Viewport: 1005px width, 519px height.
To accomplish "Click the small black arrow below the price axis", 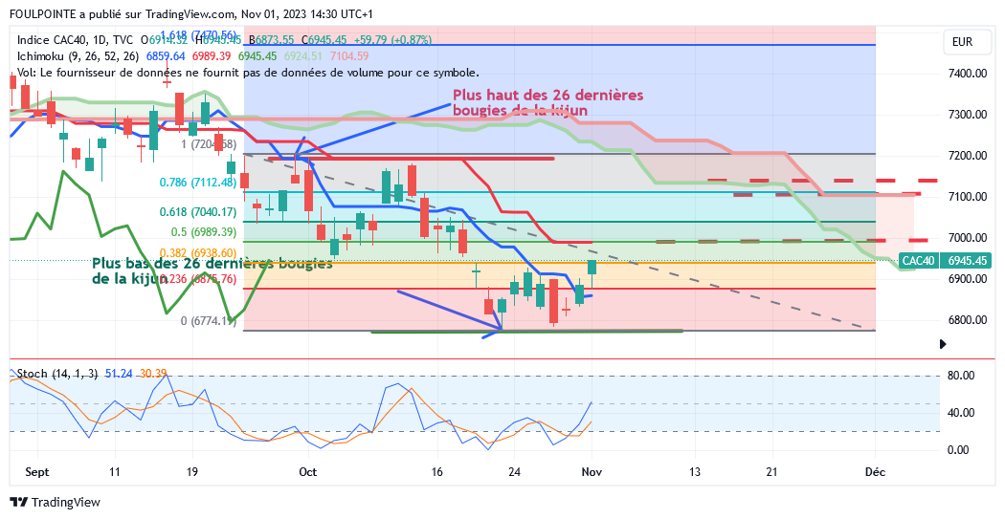I will coord(943,344).
